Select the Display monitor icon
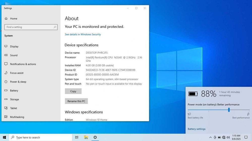 pos(6,46)
